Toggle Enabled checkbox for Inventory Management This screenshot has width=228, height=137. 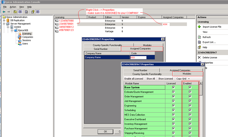pyautogui.click(x=190, y=124)
